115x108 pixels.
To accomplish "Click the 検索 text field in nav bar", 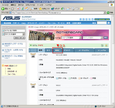I will tap(102, 23).
